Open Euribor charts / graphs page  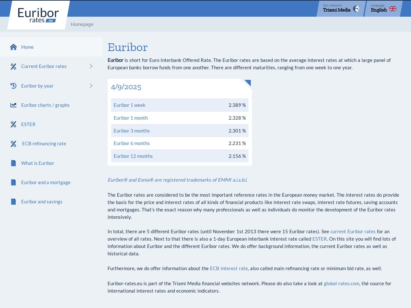pyautogui.click(x=45, y=105)
